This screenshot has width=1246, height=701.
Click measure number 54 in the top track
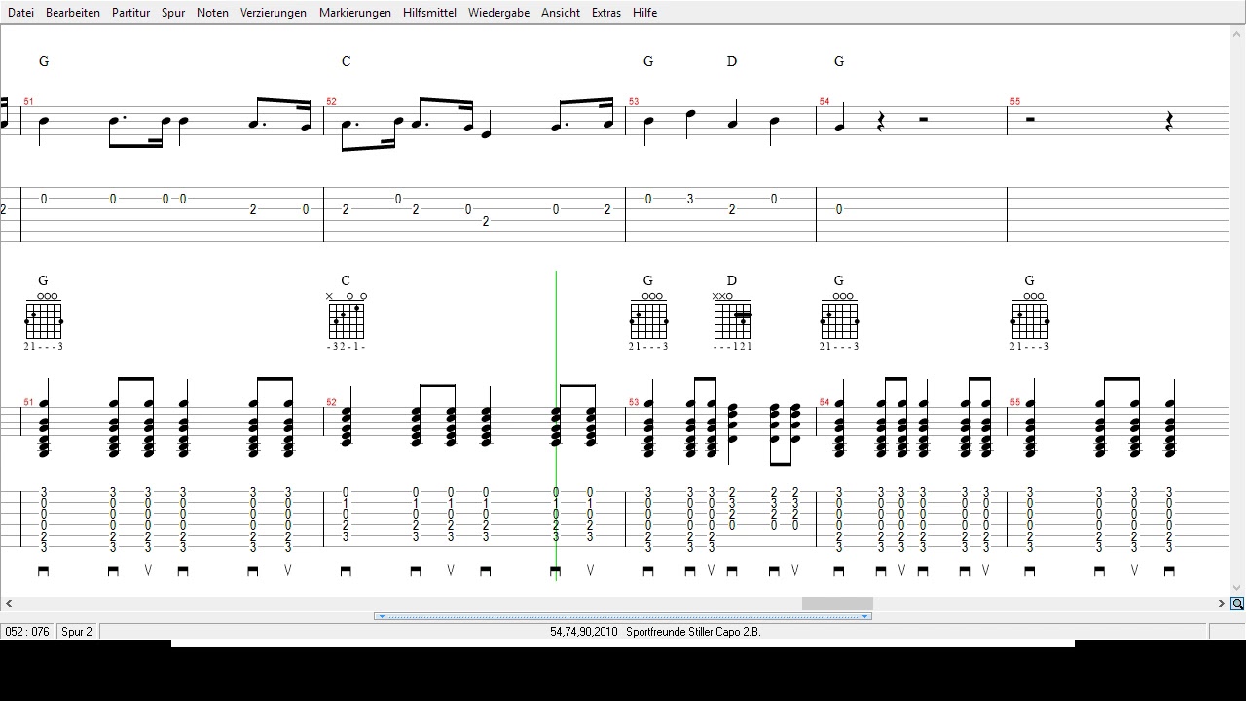tap(825, 102)
